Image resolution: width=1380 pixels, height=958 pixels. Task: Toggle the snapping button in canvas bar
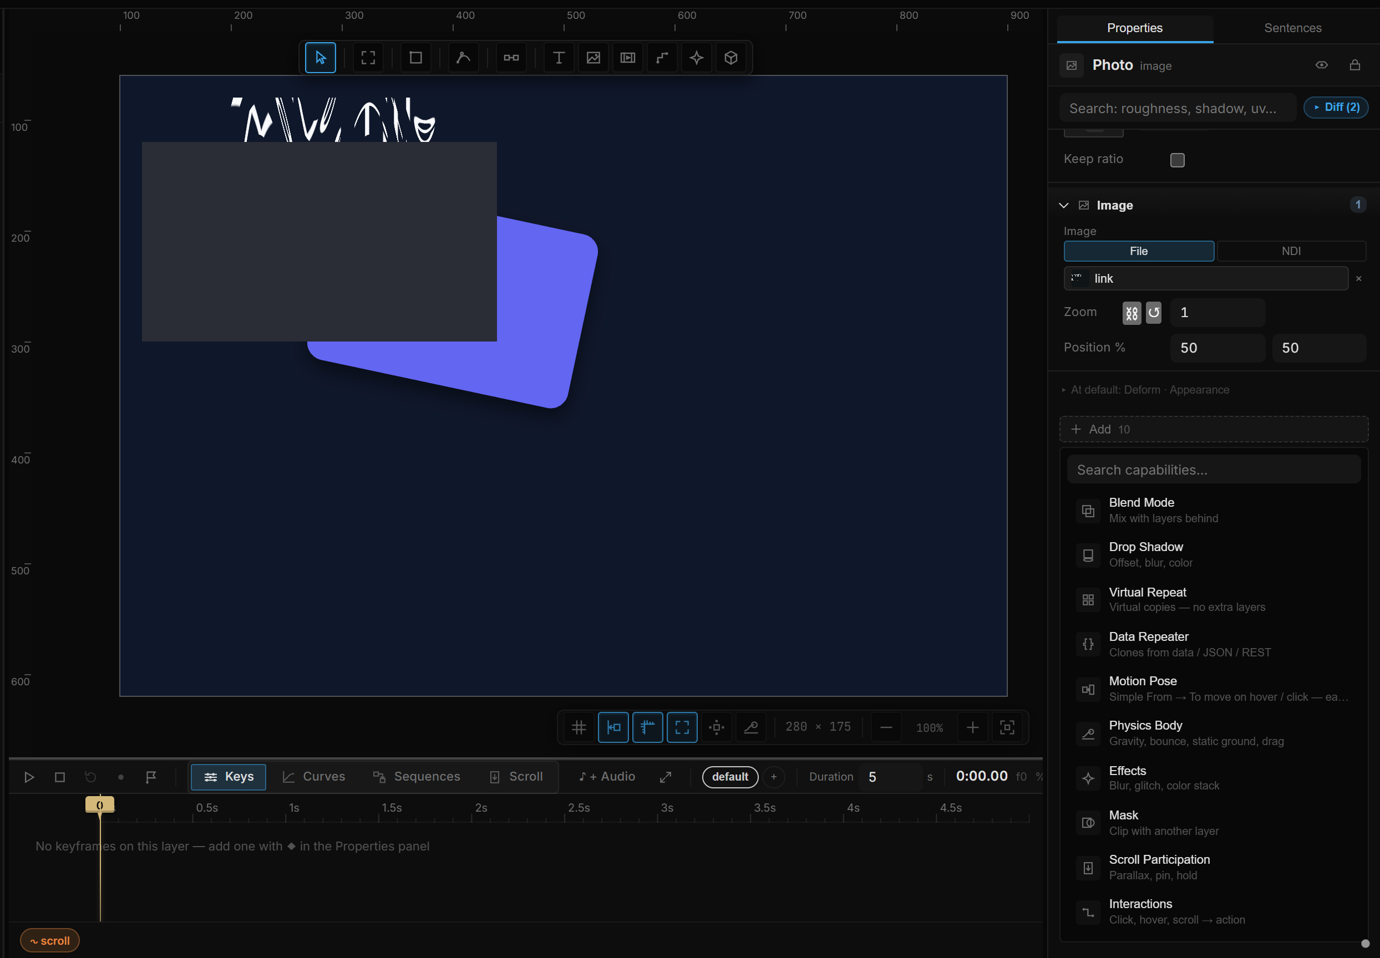613,727
